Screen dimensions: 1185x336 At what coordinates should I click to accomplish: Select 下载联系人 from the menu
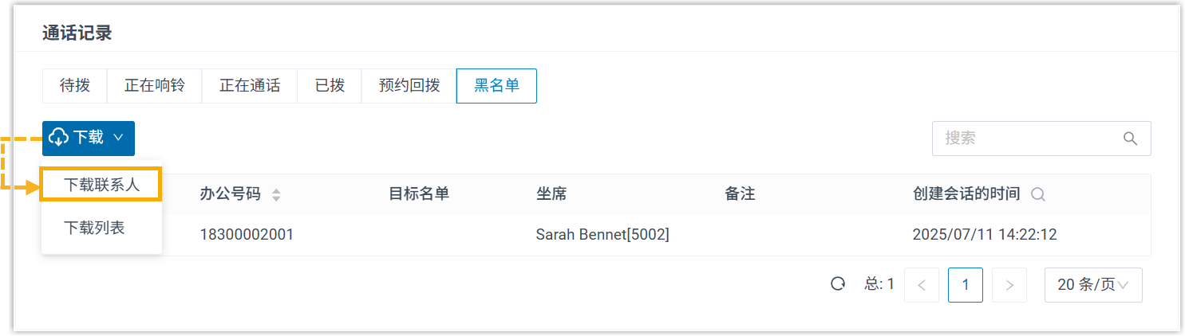click(x=101, y=185)
